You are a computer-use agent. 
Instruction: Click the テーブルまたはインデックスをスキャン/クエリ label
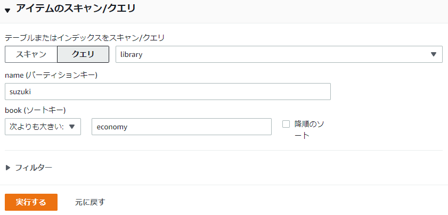click(85, 38)
